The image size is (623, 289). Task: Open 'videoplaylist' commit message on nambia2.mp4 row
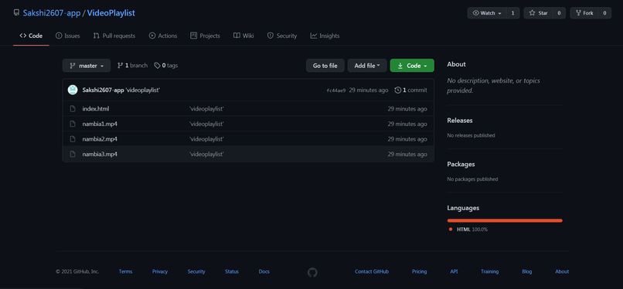(x=206, y=139)
